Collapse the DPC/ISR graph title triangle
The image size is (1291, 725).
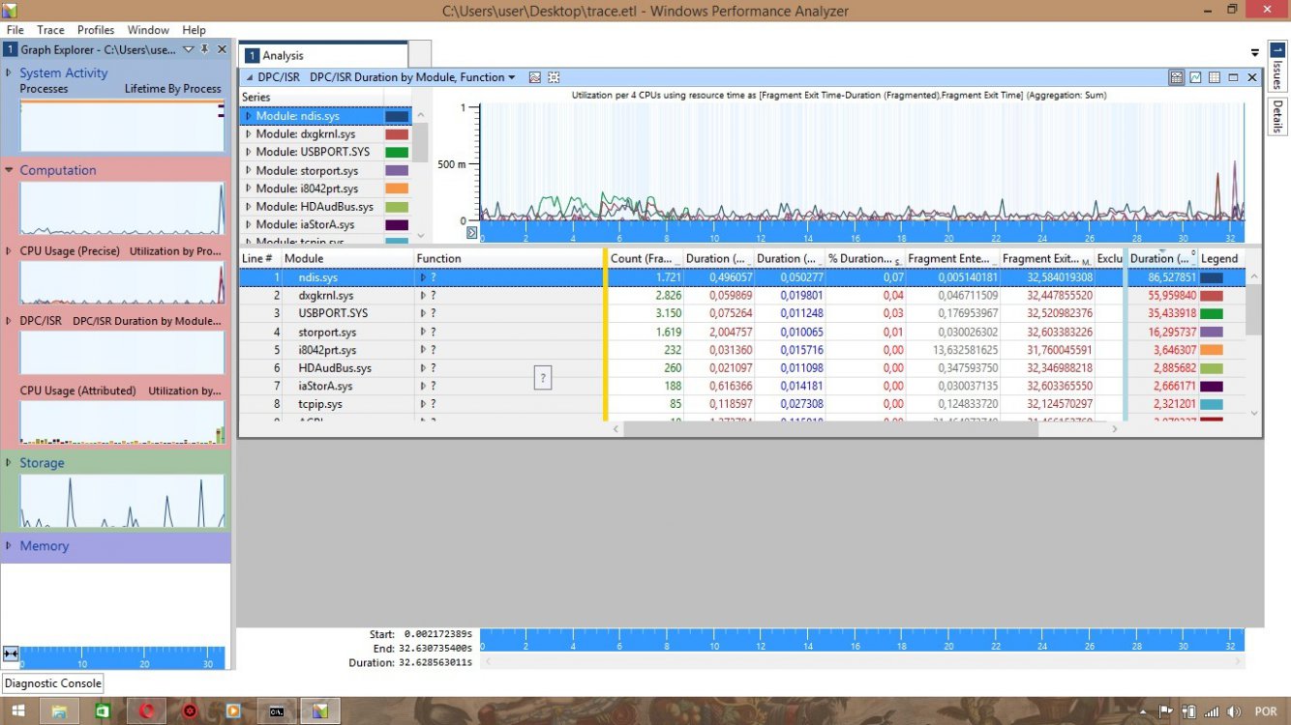249,77
